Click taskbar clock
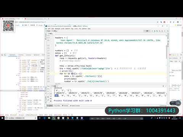Viewport: 183px width, 137px height. [x=174, y=118]
